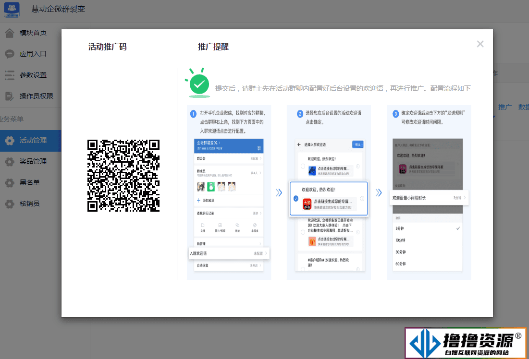Open the 核销员 menu item

click(x=31, y=203)
